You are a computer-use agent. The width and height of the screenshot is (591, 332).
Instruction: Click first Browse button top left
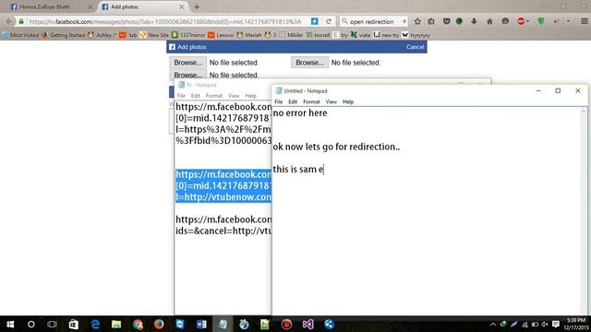pyautogui.click(x=187, y=63)
